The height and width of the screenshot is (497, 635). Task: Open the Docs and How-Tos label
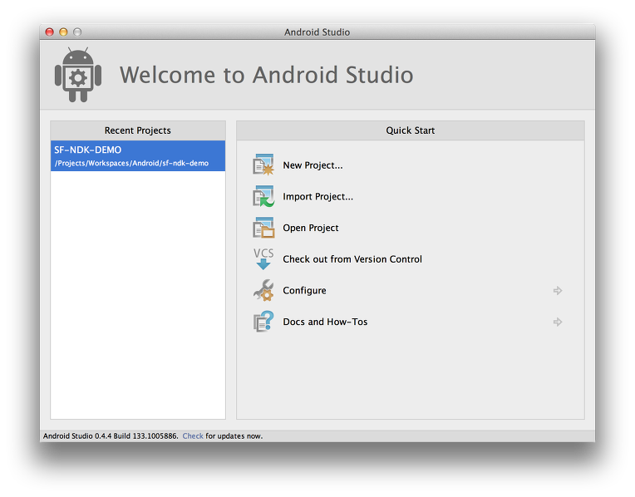coord(325,322)
